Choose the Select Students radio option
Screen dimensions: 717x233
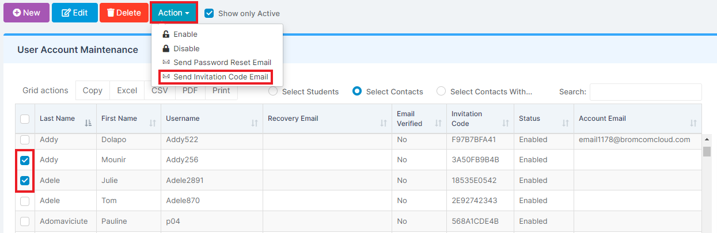pyautogui.click(x=273, y=91)
